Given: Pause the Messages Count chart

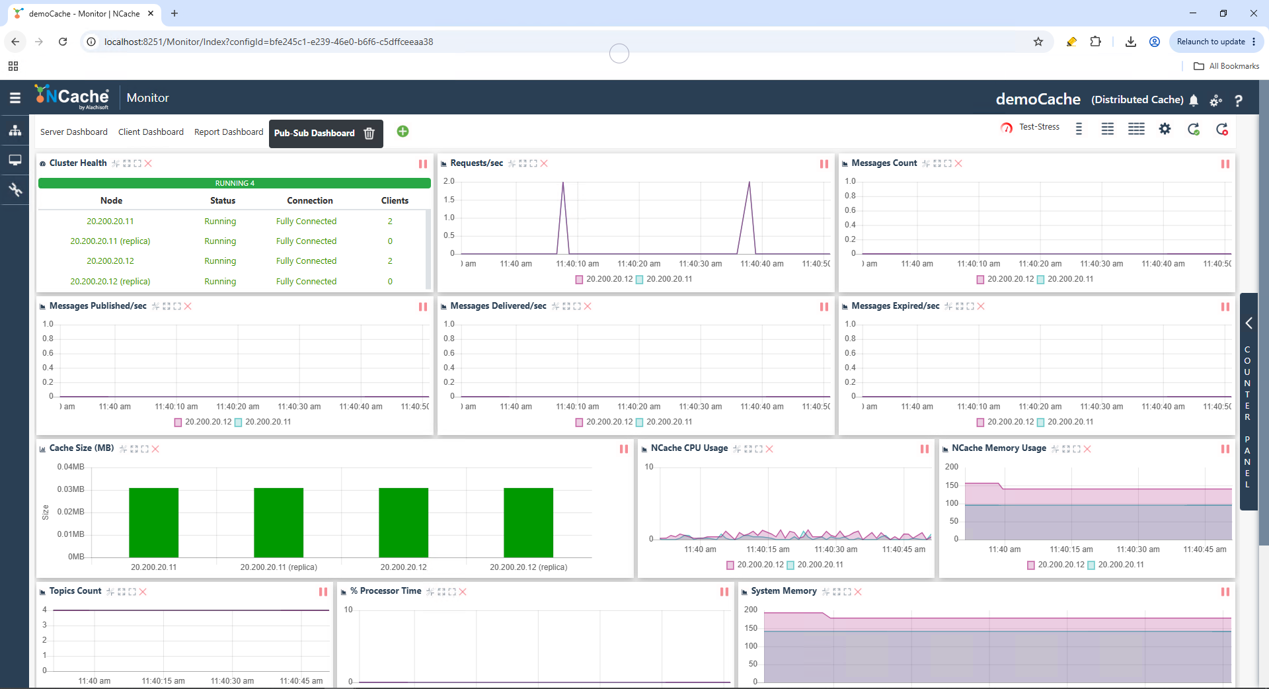Looking at the screenshot, I should pos(1225,164).
